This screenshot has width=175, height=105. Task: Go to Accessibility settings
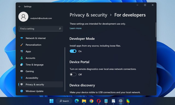point(41,78)
